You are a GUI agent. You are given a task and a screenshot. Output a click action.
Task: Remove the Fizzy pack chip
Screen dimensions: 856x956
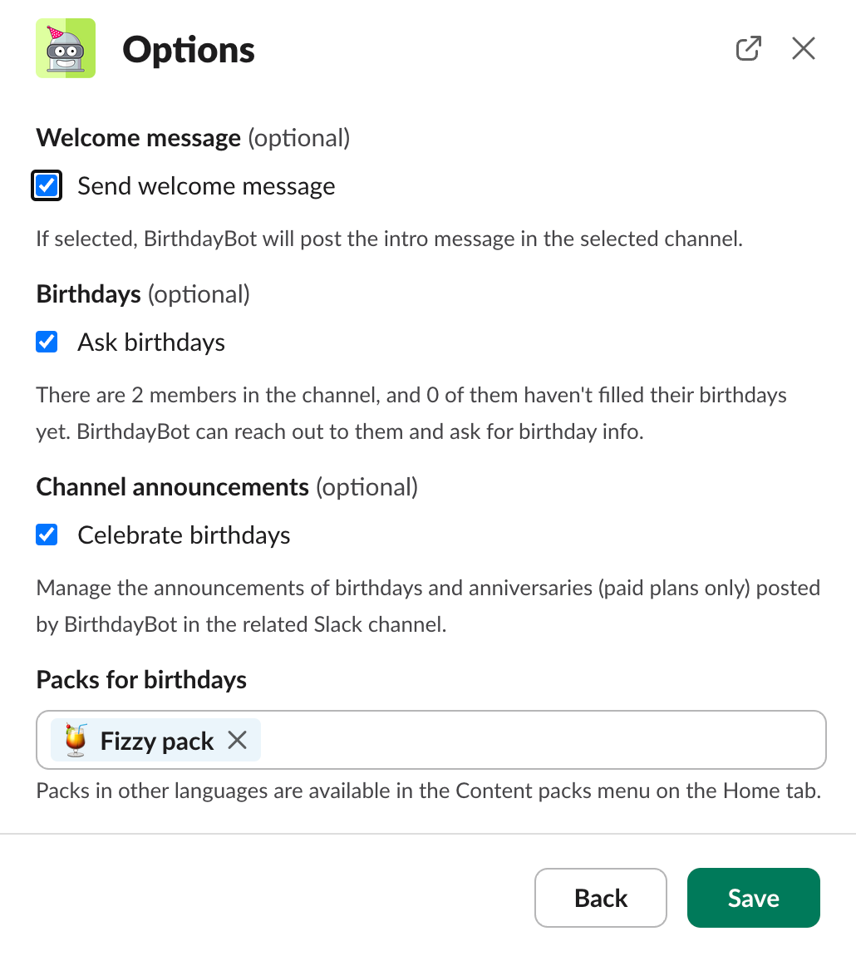pyautogui.click(x=238, y=740)
